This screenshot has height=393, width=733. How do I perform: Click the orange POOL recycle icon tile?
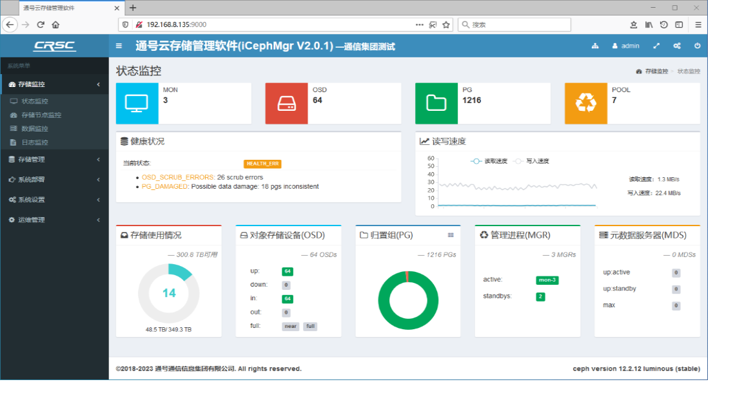point(586,103)
